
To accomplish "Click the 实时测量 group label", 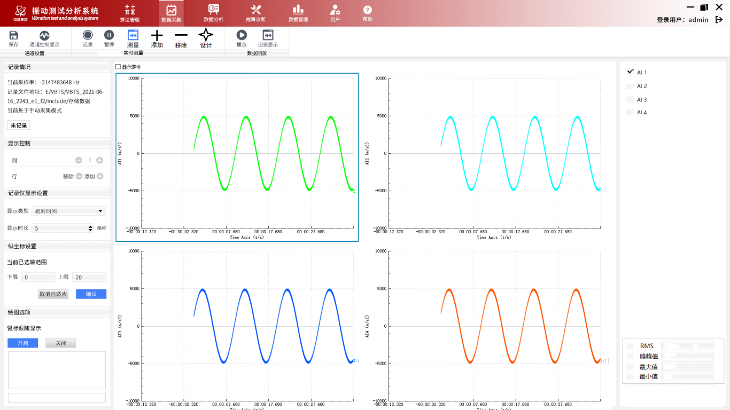I will tap(133, 53).
